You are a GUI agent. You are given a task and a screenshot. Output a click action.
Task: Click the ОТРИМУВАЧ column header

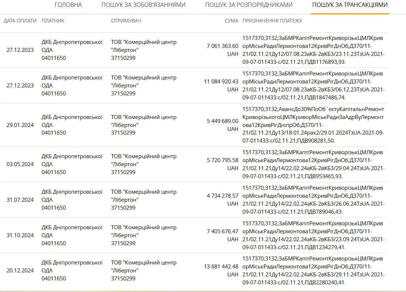click(x=126, y=21)
